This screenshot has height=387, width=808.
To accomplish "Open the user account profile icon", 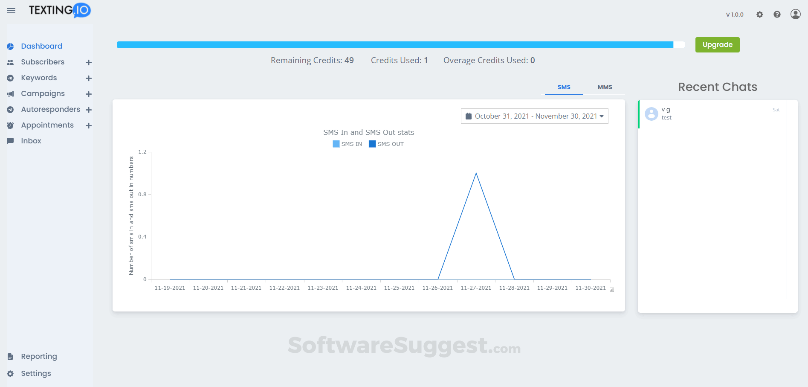I will 795,14.
